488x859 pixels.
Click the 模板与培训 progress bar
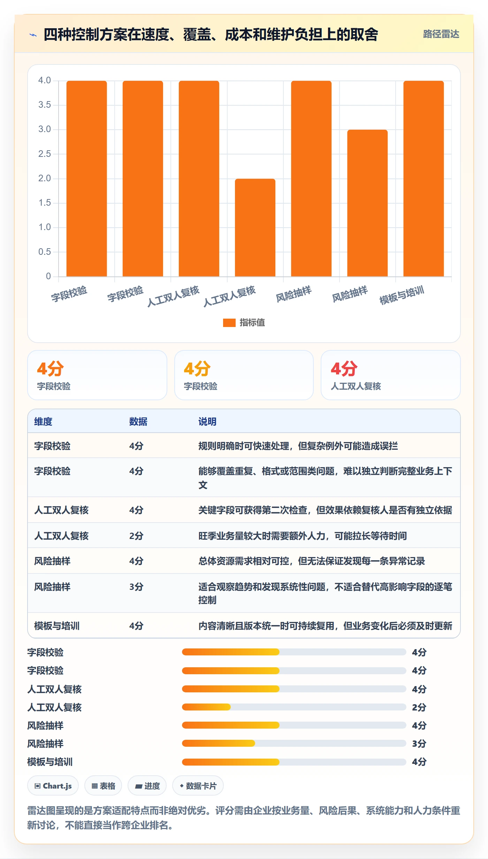click(294, 762)
